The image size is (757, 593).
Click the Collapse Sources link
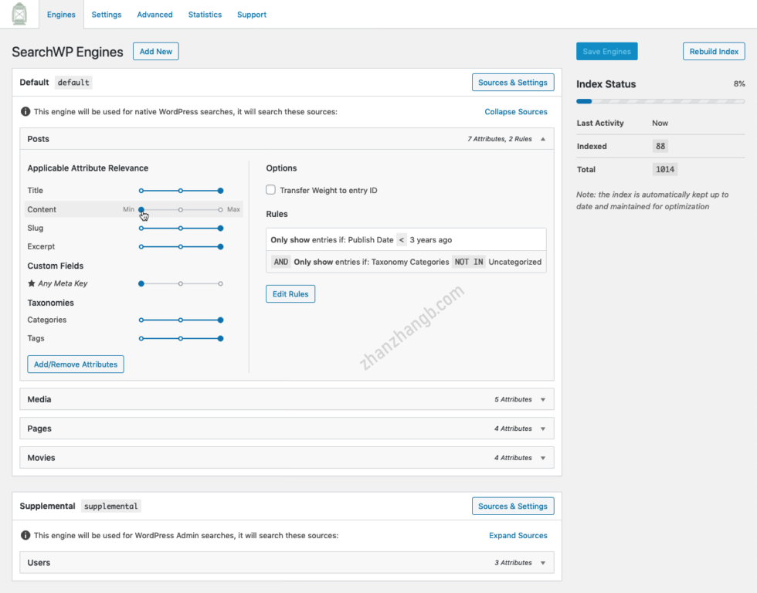click(515, 112)
